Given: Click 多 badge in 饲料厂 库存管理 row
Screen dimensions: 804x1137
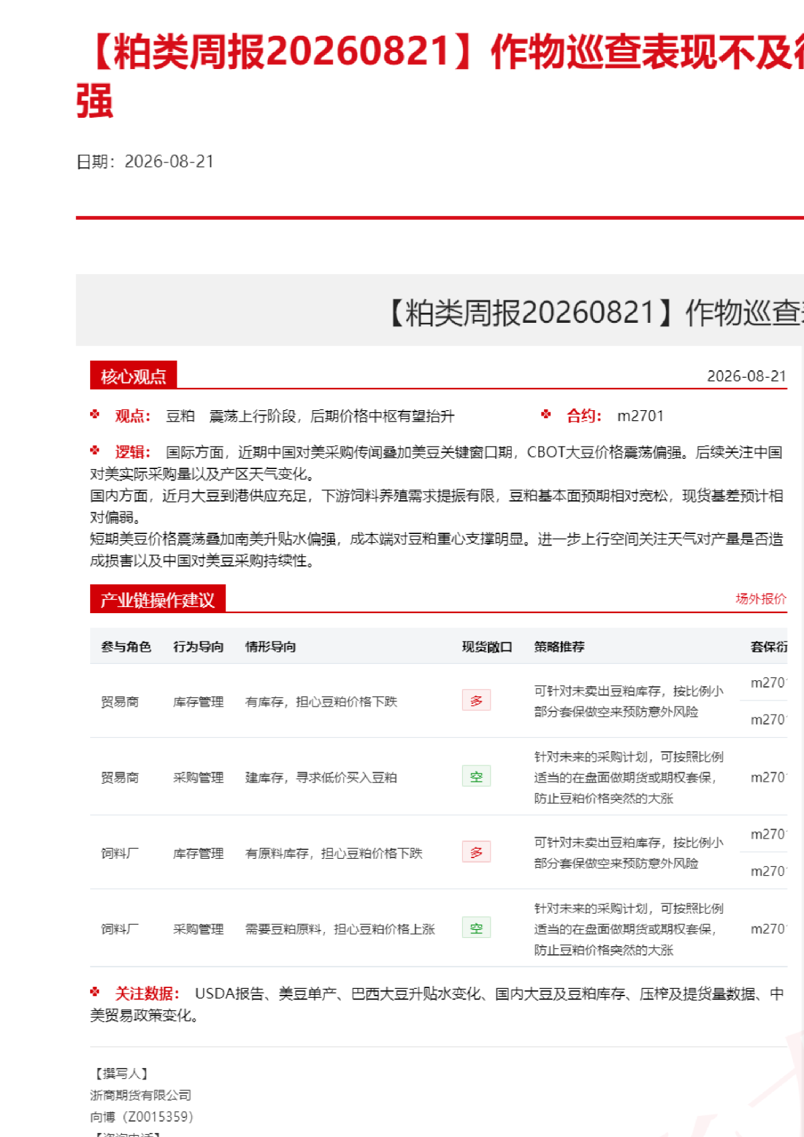Looking at the screenshot, I should click(476, 852).
